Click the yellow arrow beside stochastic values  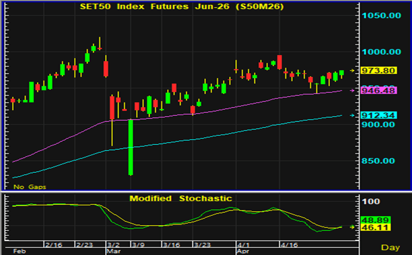(x=352, y=227)
